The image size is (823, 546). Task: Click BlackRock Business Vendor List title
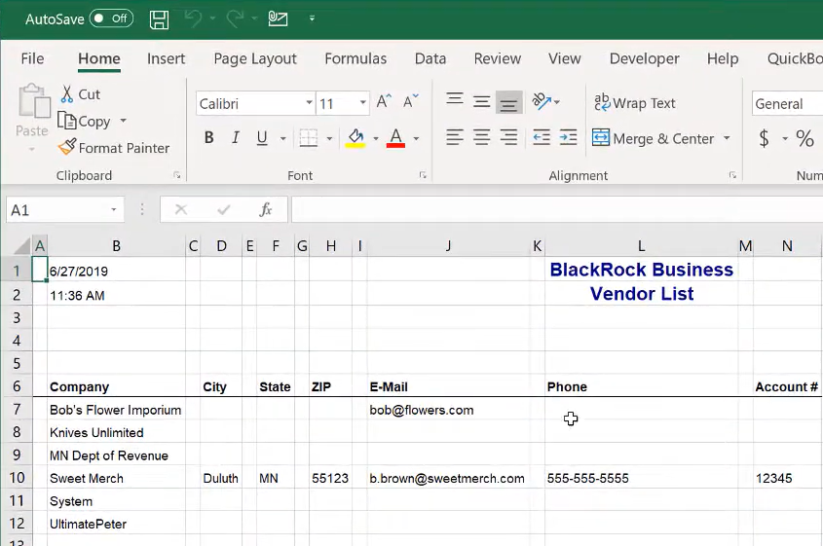click(642, 281)
